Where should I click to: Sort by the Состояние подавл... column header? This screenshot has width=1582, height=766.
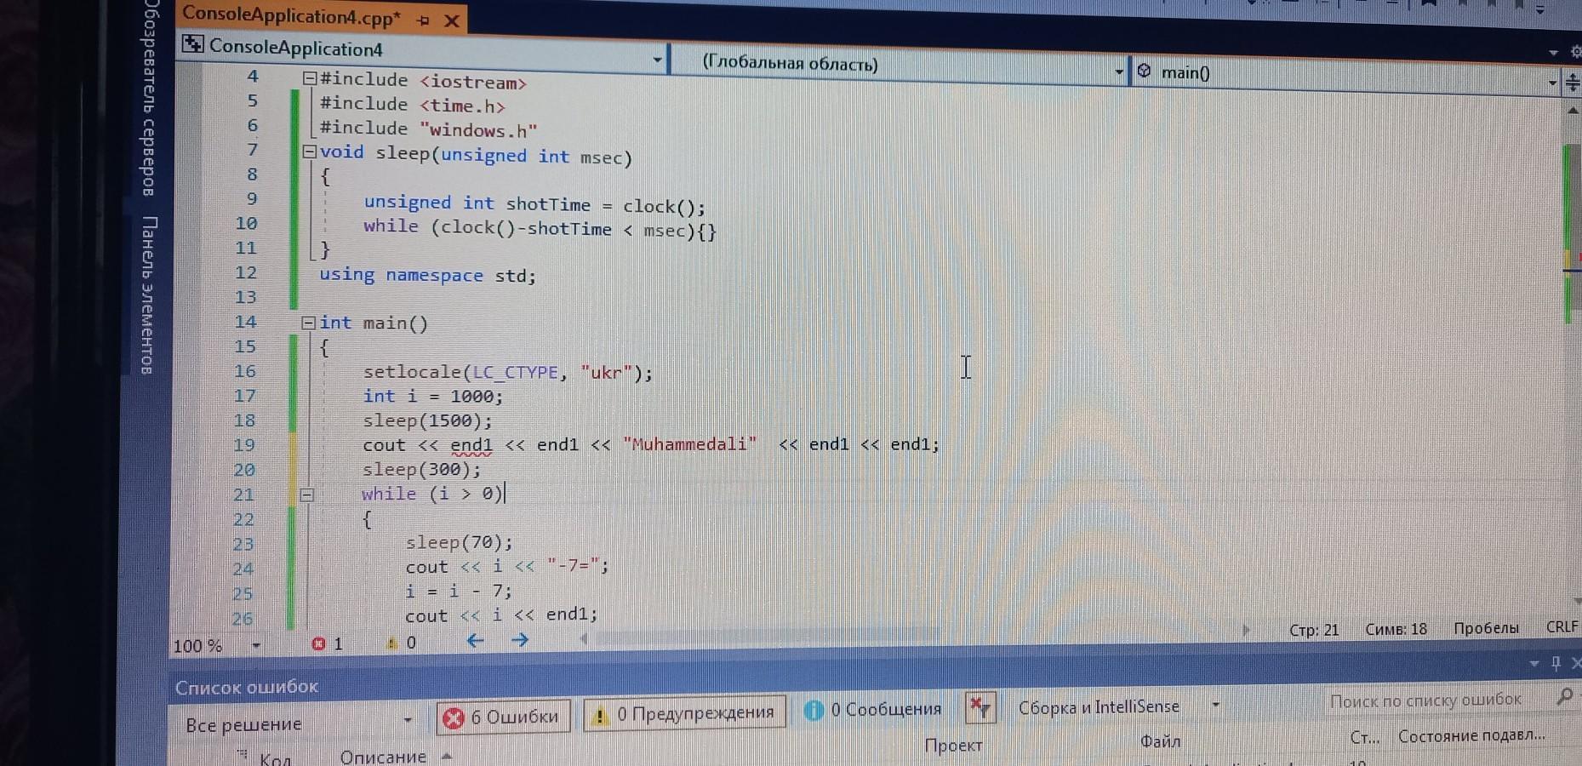[x=1471, y=735]
